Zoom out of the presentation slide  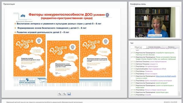(x=64, y=94)
